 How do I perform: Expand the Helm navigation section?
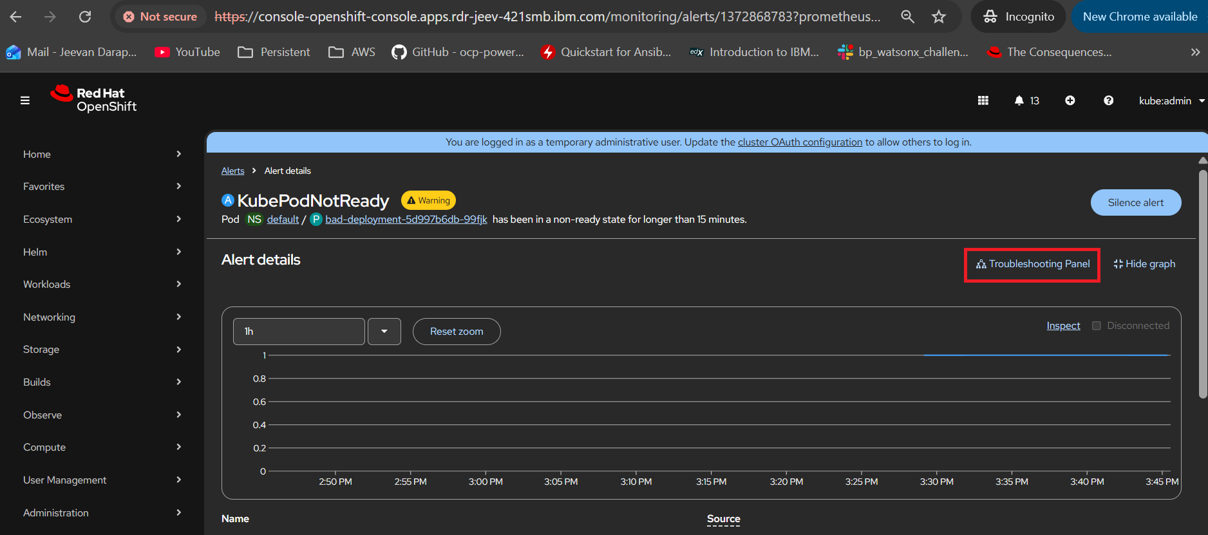click(x=102, y=252)
